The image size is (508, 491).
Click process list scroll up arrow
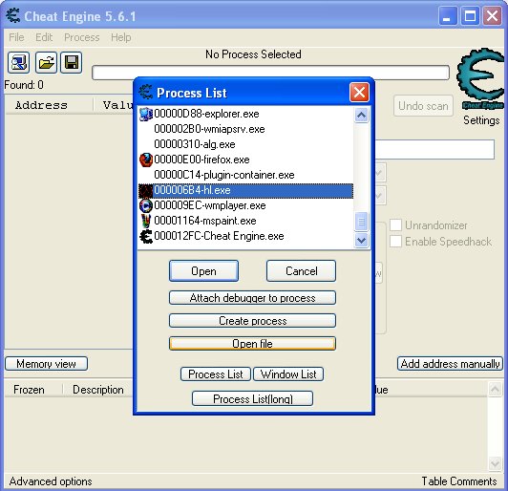361,115
